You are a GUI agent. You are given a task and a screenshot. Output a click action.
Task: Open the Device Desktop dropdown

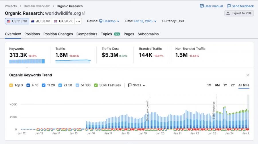click(109, 21)
